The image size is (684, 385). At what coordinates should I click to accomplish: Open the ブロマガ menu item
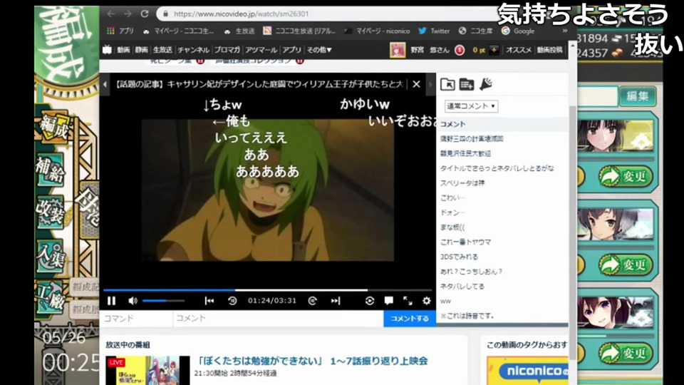tap(227, 50)
